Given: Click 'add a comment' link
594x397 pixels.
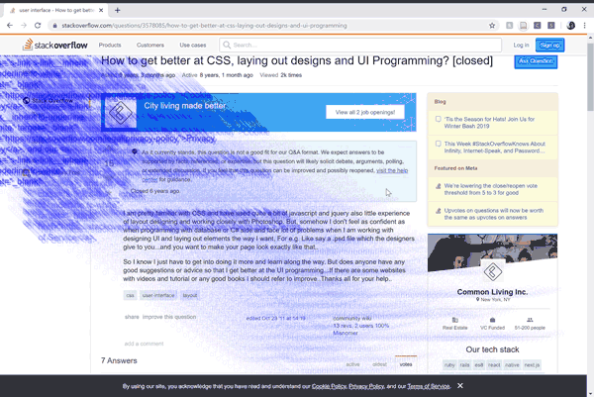Looking at the screenshot, I should point(144,344).
